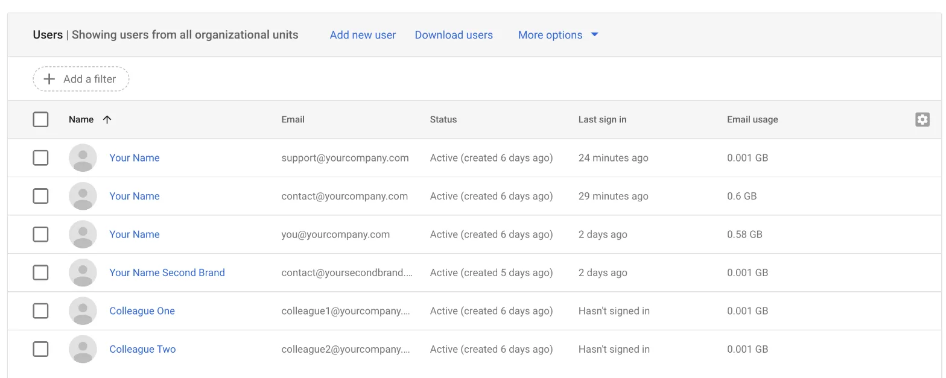Click avatar of Colleague One
Image resolution: width=946 pixels, height=378 pixels.
click(x=83, y=311)
